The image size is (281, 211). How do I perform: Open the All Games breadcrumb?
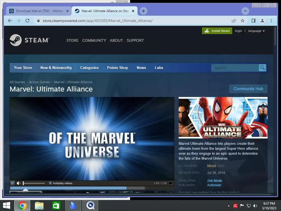pos(17,82)
